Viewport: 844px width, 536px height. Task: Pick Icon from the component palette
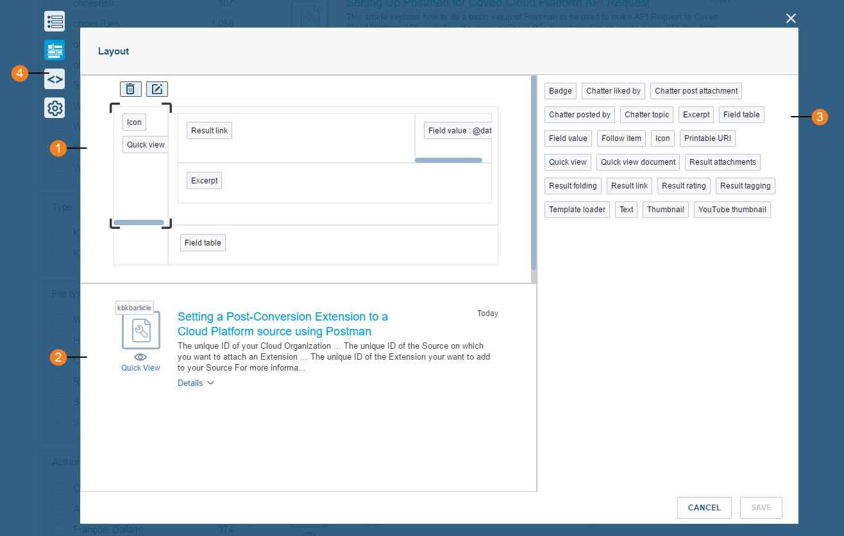point(663,138)
